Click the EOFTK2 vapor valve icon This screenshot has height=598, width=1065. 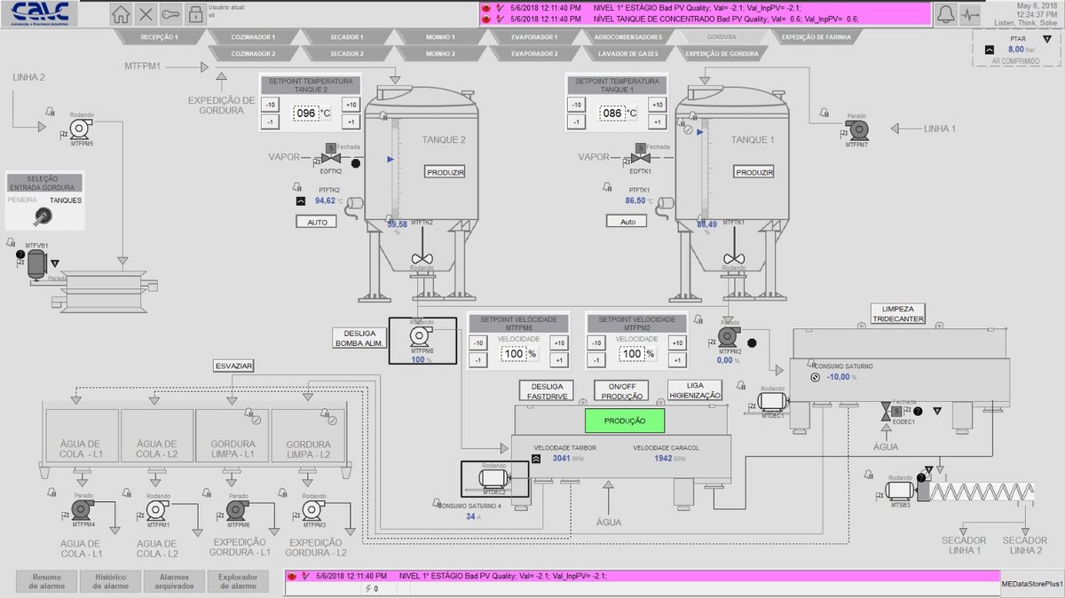tap(330, 160)
